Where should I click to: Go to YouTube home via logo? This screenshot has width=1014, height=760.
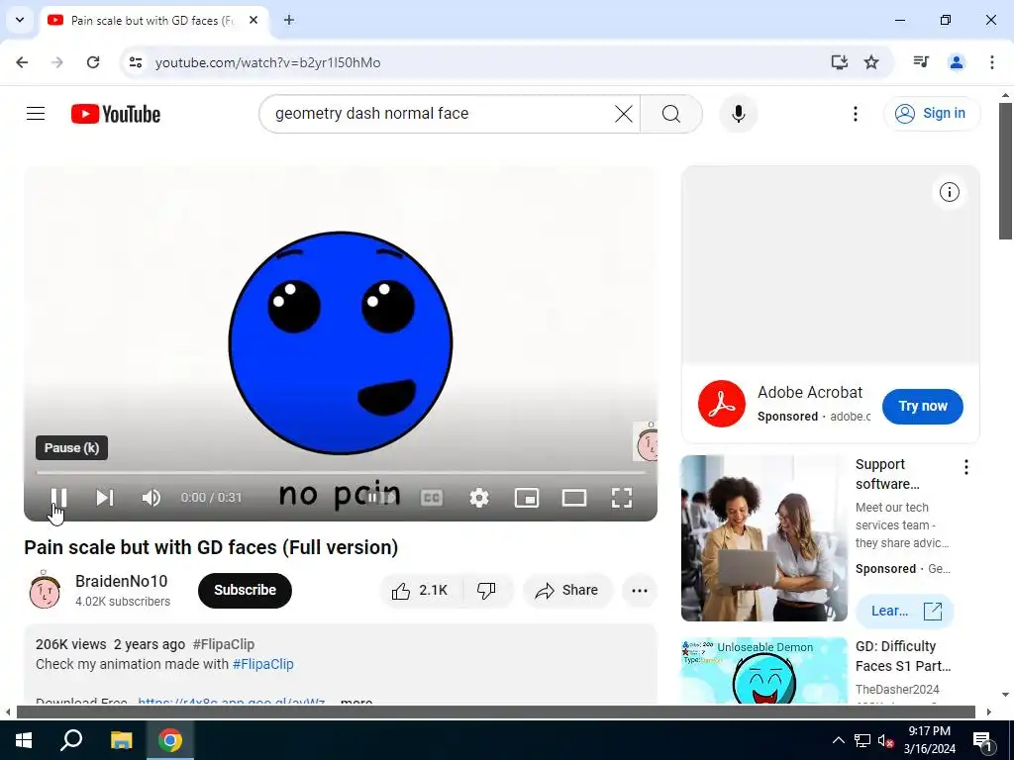tap(116, 114)
